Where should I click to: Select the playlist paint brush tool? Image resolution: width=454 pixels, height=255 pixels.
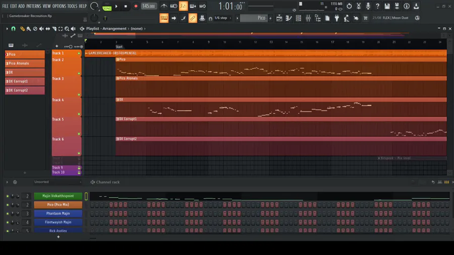(29, 29)
